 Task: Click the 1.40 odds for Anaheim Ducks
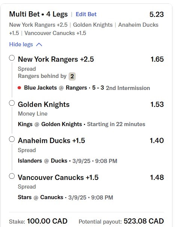[x=157, y=140]
